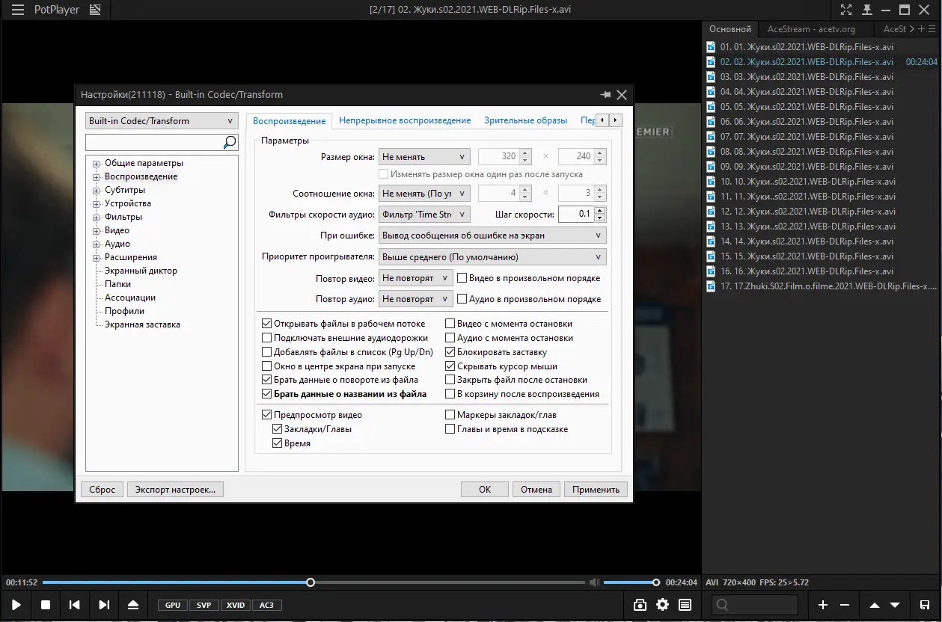Move playlist item up
This screenshot has height=622, width=942.
coord(875,605)
